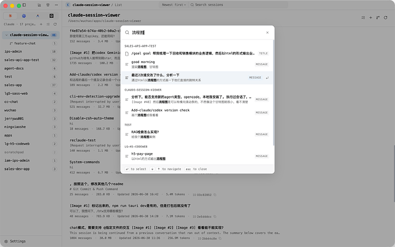Click the sidebar list-filter icon
This screenshot has height=247, width=395.
click(48, 24)
